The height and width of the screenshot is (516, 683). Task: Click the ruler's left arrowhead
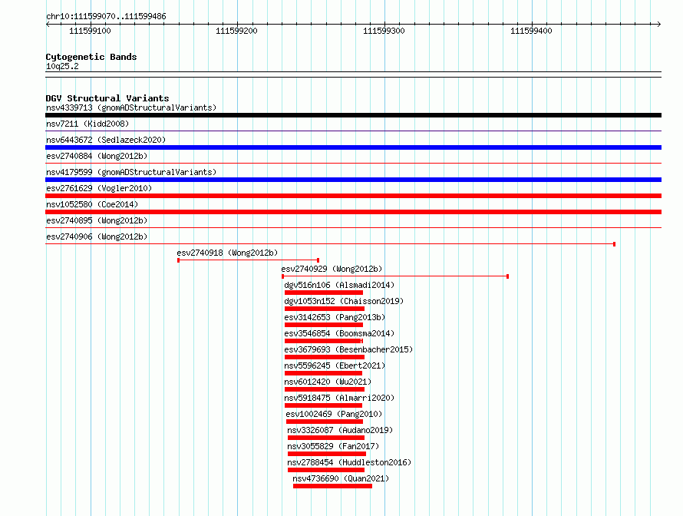(x=48, y=24)
